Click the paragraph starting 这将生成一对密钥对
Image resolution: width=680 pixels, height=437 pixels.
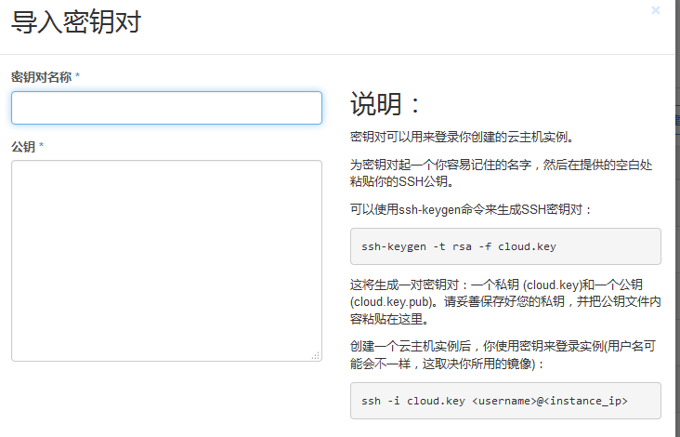(x=505, y=301)
